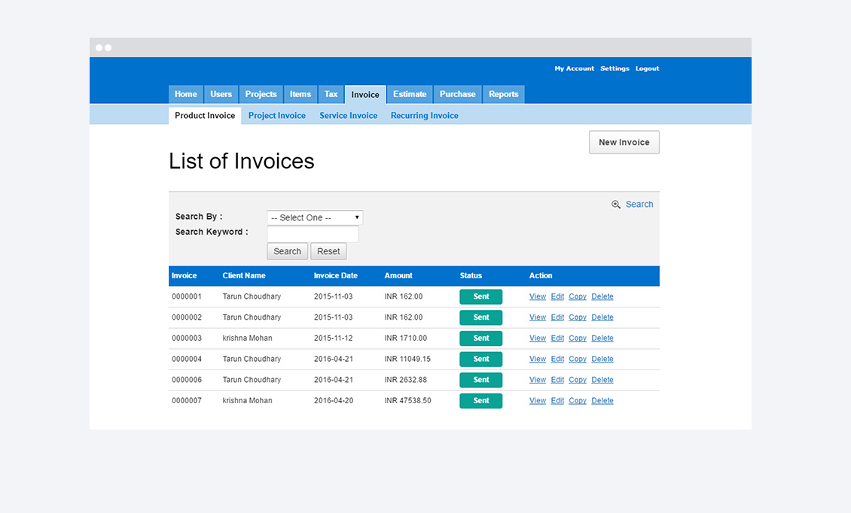Copy invoice 0000004
Screen dimensions: 851x513
pyautogui.click(x=578, y=360)
